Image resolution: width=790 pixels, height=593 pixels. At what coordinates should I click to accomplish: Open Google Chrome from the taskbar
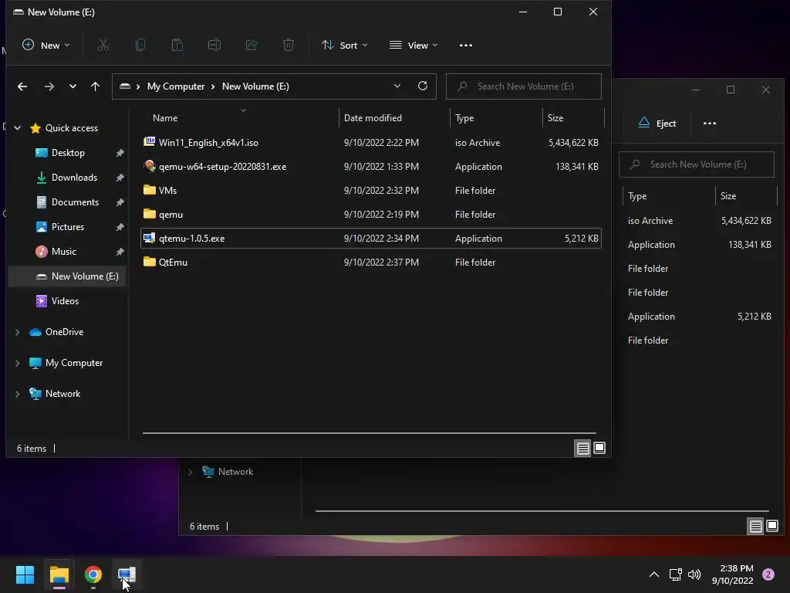93,574
